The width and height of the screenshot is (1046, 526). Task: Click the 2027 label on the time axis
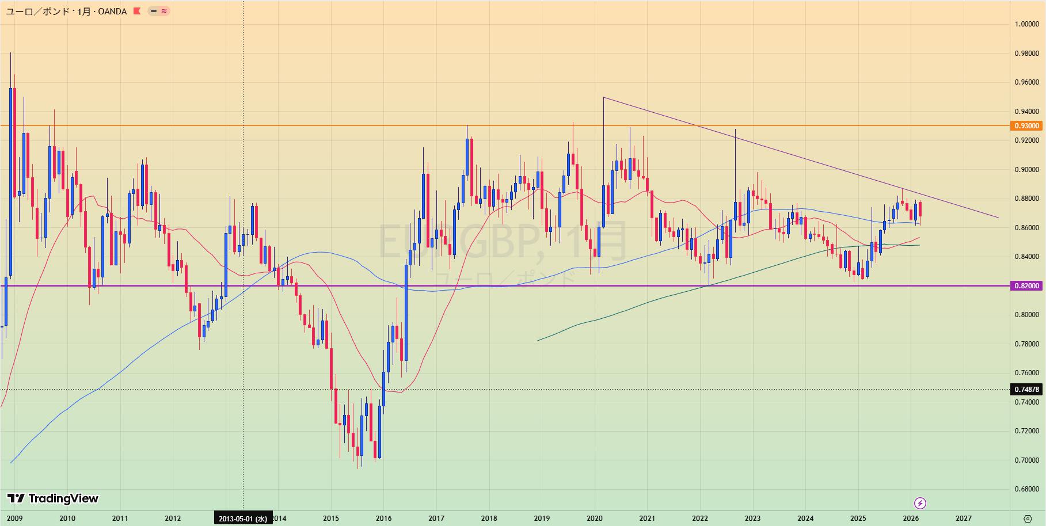(963, 519)
